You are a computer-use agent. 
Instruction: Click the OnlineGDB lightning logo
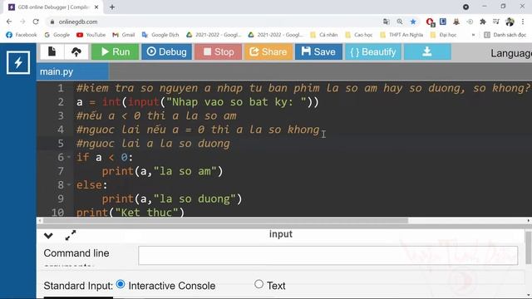click(x=18, y=62)
